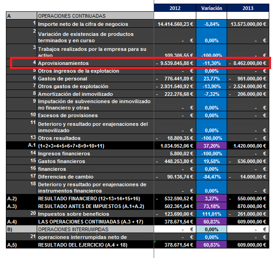Click the 14.414.560,23 € value

click(x=175, y=24)
